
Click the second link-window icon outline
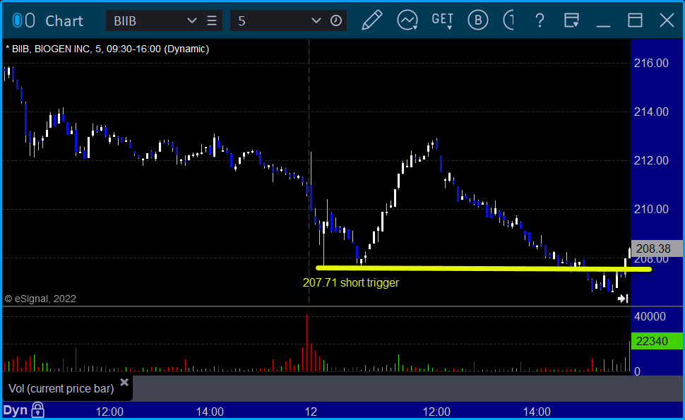click(30, 20)
